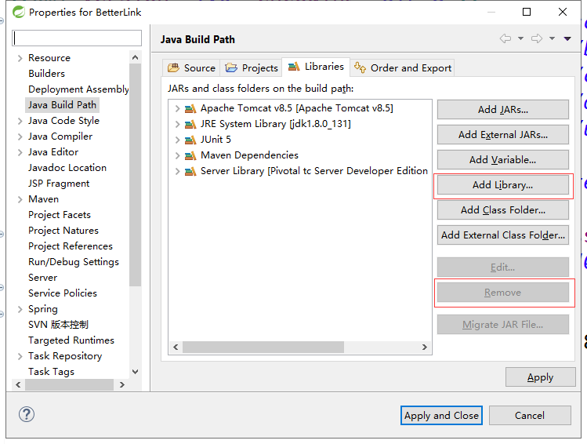Viewport: 587px width, 444px height.
Task: Expand the Maven Dependencies entry
Action: [177, 155]
